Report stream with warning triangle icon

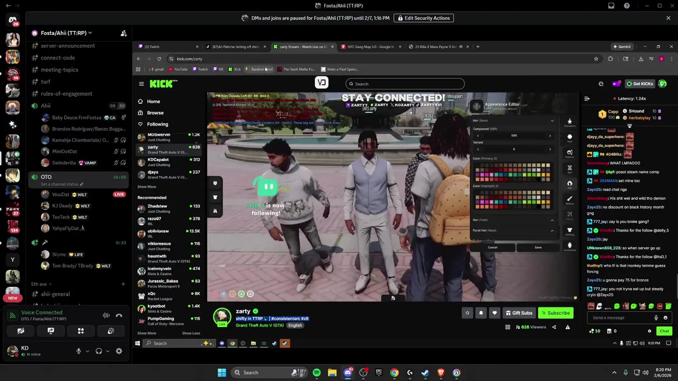[x=567, y=327]
